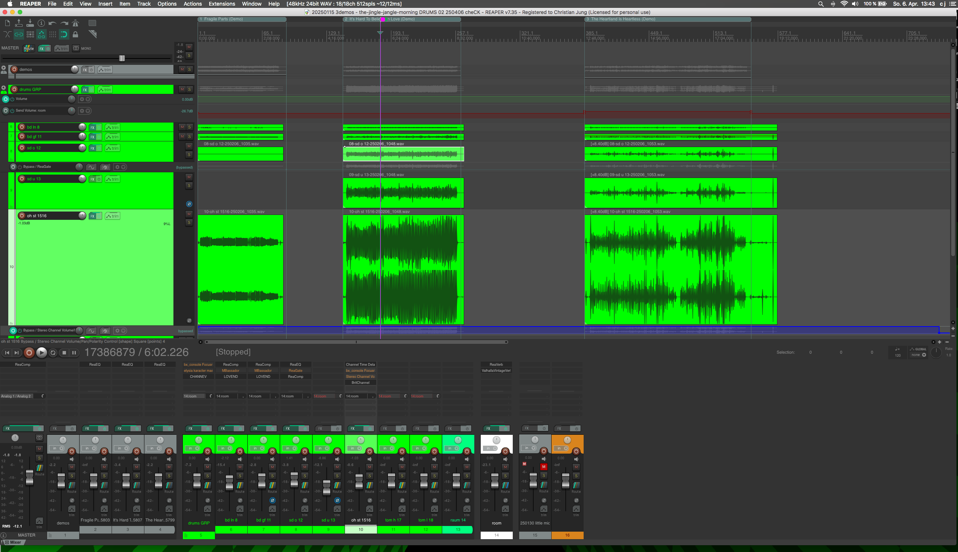The width and height of the screenshot is (958, 552).
Task: Click the metronome toolbar icon
Action: (75, 23)
